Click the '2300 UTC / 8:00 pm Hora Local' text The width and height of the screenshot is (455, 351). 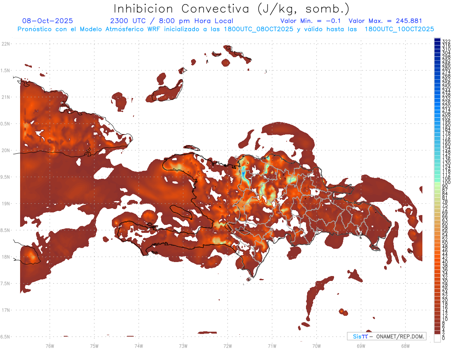171,21
